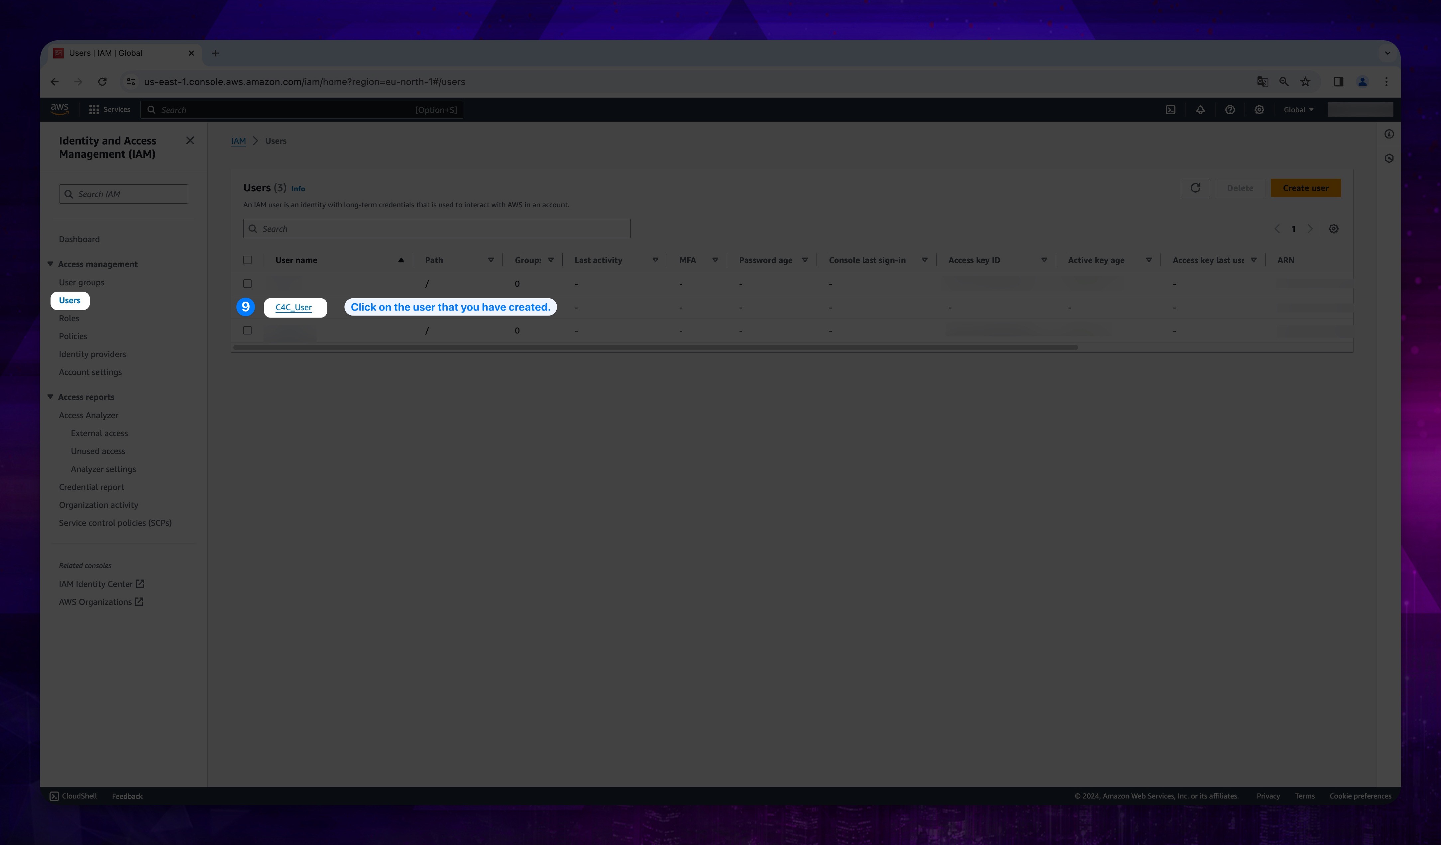Go to Policies in sidebar
The width and height of the screenshot is (1441, 845).
[73, 336]
